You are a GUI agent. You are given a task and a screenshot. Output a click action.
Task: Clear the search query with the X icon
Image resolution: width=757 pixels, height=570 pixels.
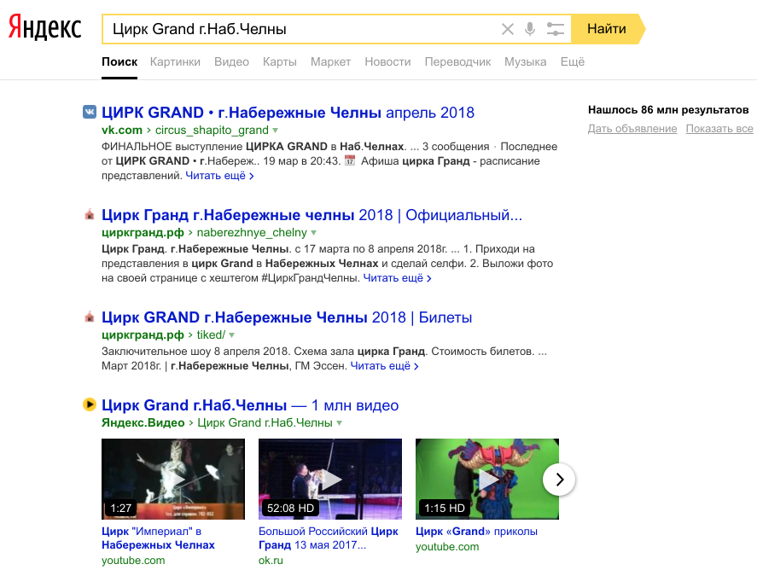(x=508, y=29)
